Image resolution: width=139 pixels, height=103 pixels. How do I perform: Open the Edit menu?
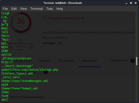coord(14,9)
